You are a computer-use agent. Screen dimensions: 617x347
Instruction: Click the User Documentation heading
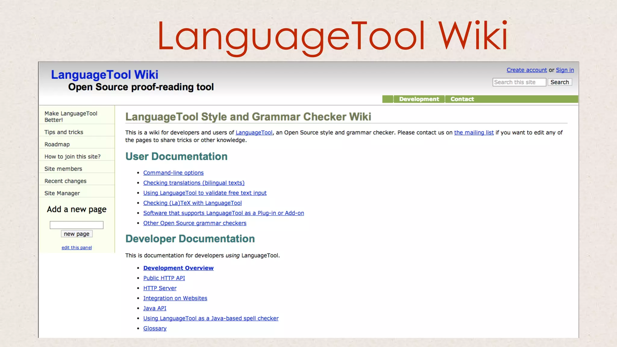pos(177,156)
